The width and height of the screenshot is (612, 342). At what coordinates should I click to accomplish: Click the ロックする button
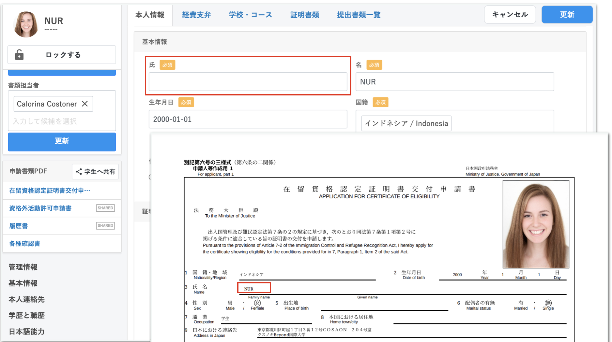pos(62,55)
